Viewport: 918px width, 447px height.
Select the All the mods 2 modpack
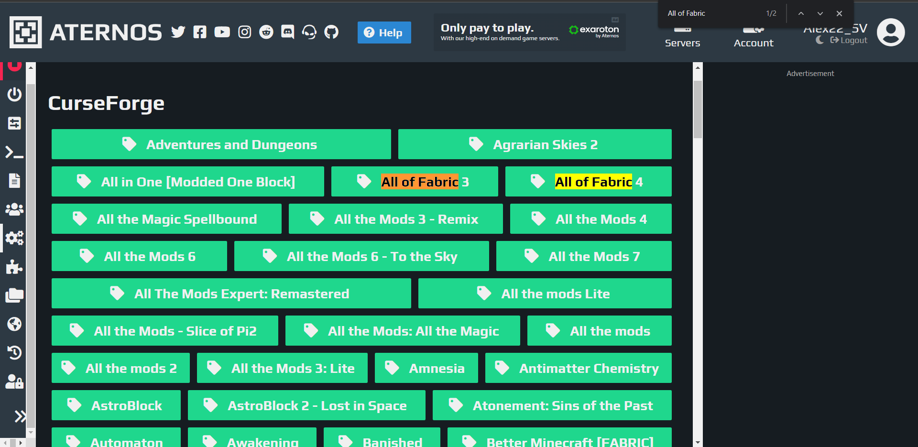120,368
